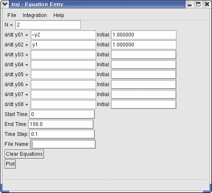
Task: Close the traj Equation Entry window
Action: 207,4
